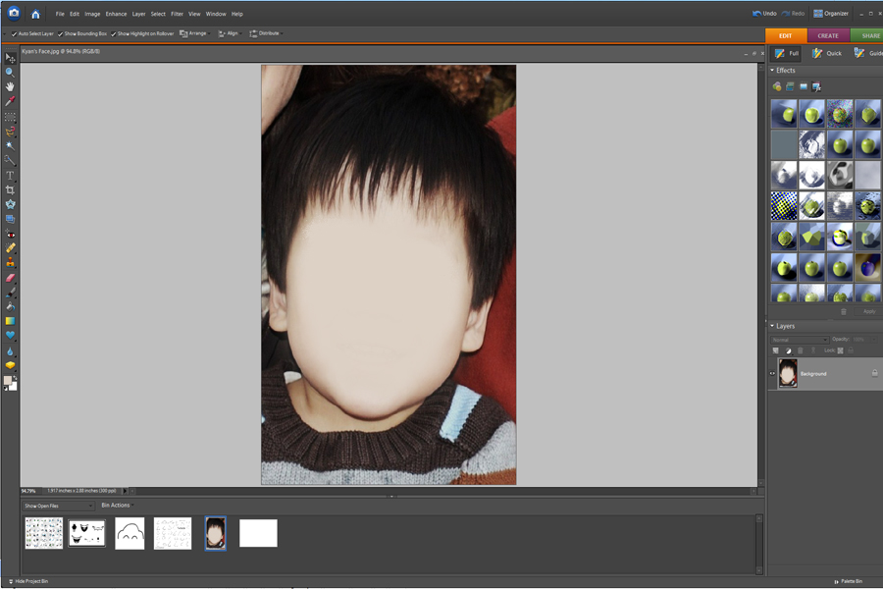Pick the Eyedropper tool

(x=10, y=101)
